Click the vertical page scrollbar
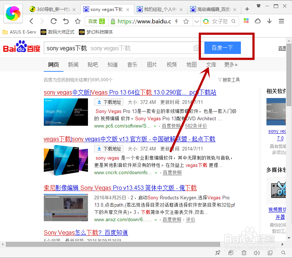 tap(289, 75)
